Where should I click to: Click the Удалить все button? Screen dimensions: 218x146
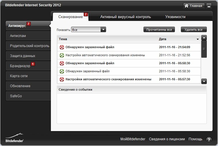click(x=194, y=30)
